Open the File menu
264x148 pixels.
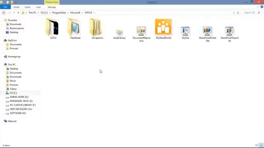coord(5,7)
